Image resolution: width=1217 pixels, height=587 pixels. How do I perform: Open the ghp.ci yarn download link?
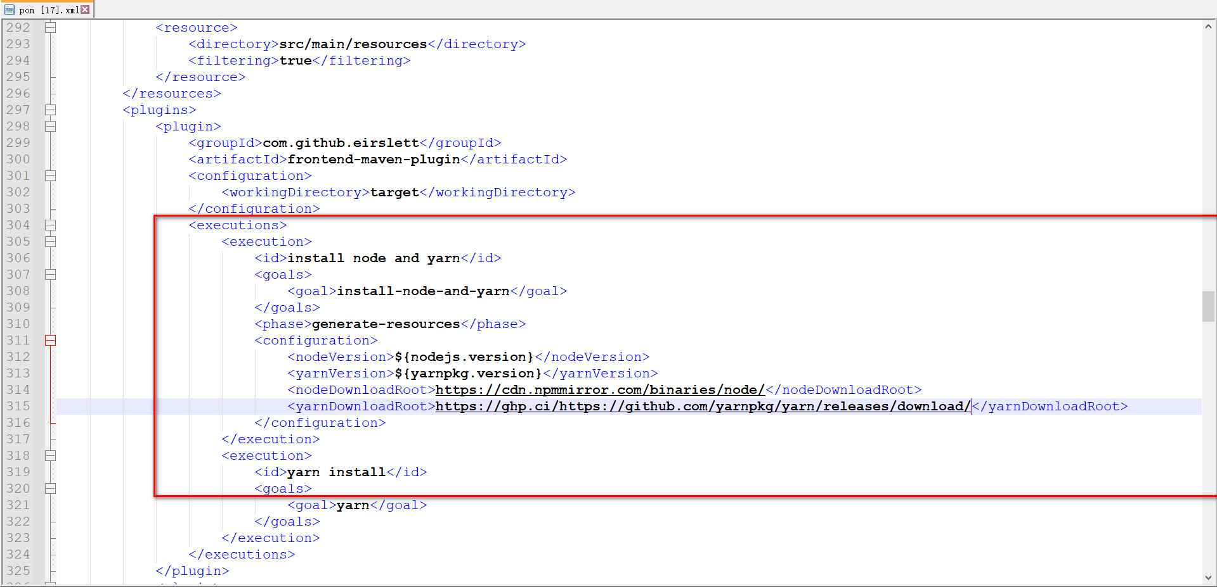tap(703, 407)
